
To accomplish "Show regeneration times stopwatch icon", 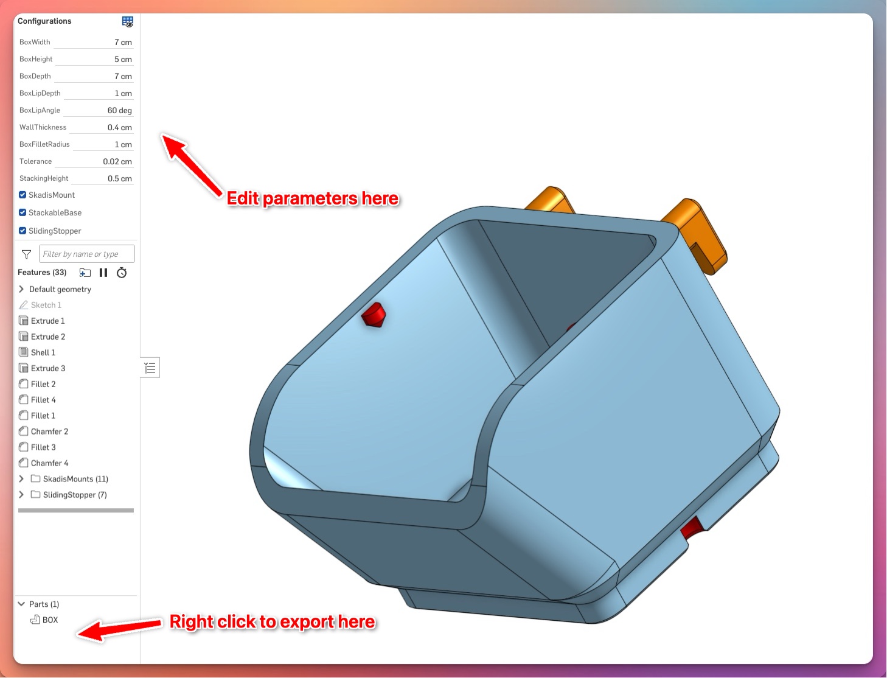I will pyautogui.click(x=122, y=273).
